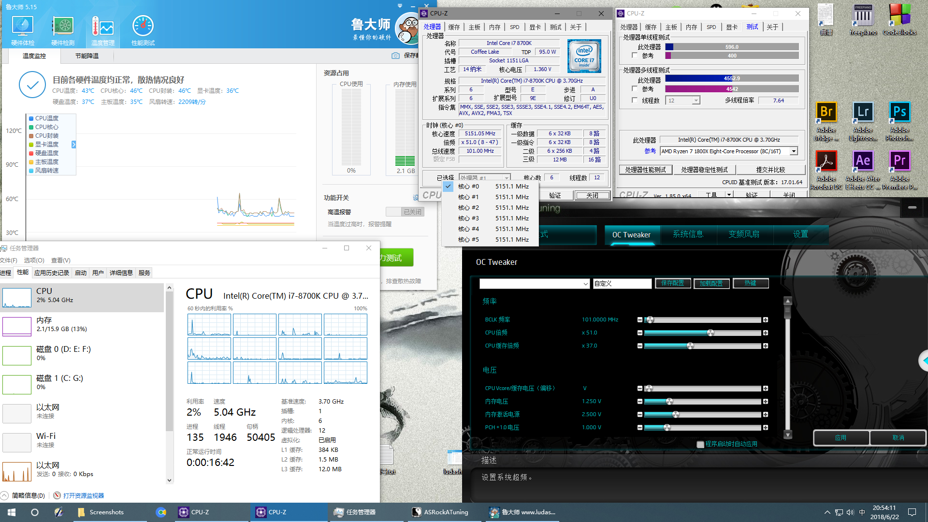The image size is (928, 522).
Task: Toggle high temperature alarm switch
Action: click(x=405, y=212)
